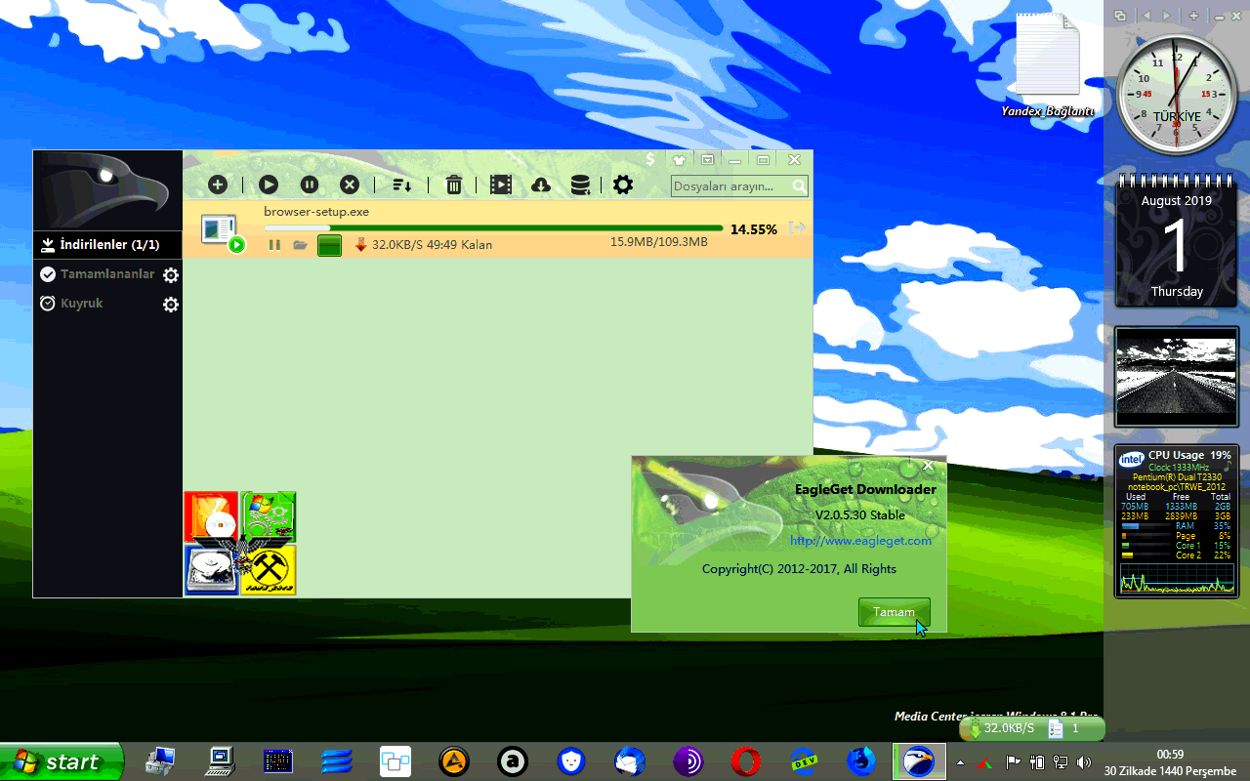Click the 15.9MB/109.3MB size text
Viewport: 1250px width, 781px height.
659,242
